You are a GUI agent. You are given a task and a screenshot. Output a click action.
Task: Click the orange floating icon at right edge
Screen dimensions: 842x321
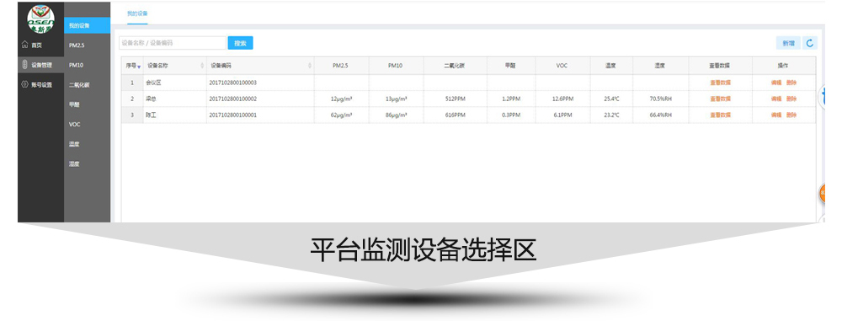(x=822, y=194)
